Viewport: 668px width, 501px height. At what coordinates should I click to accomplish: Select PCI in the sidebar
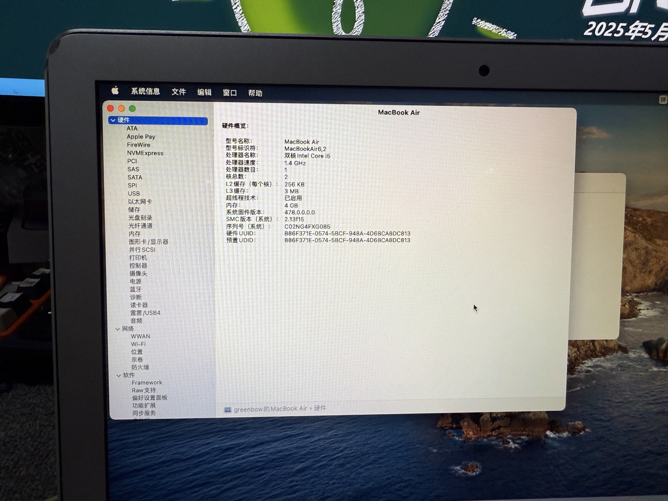tap(132, 161)
